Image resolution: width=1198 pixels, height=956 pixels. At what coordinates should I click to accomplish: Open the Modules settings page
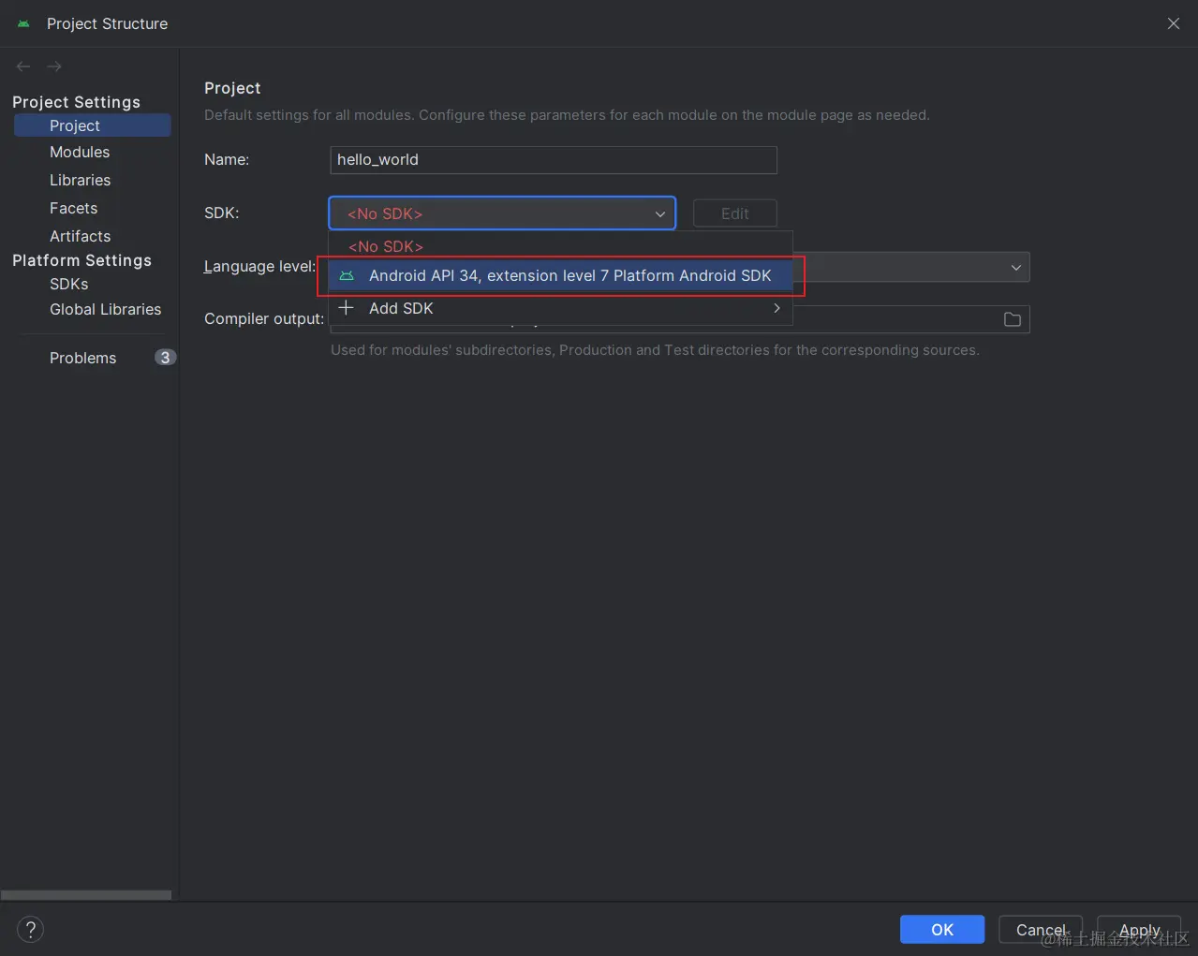coord(80,153)
